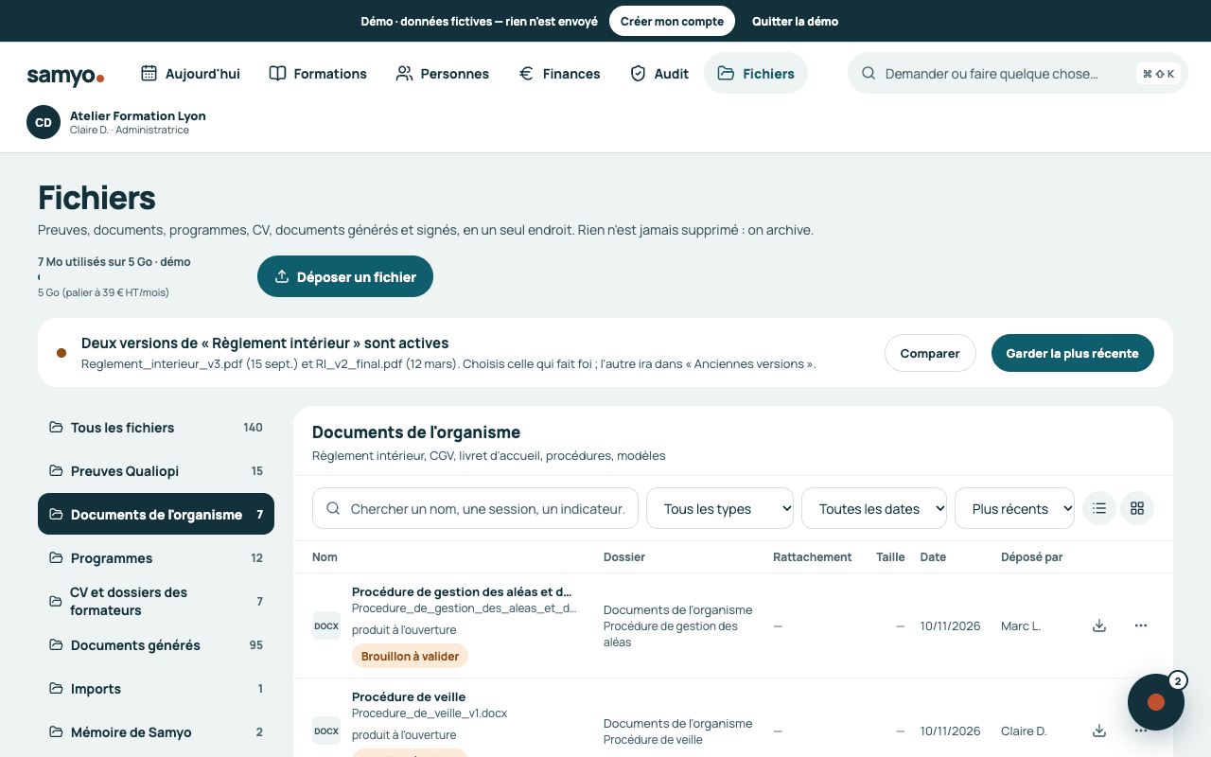
Task: Change the Plus récents sort order
Action: click(1014, 508)
